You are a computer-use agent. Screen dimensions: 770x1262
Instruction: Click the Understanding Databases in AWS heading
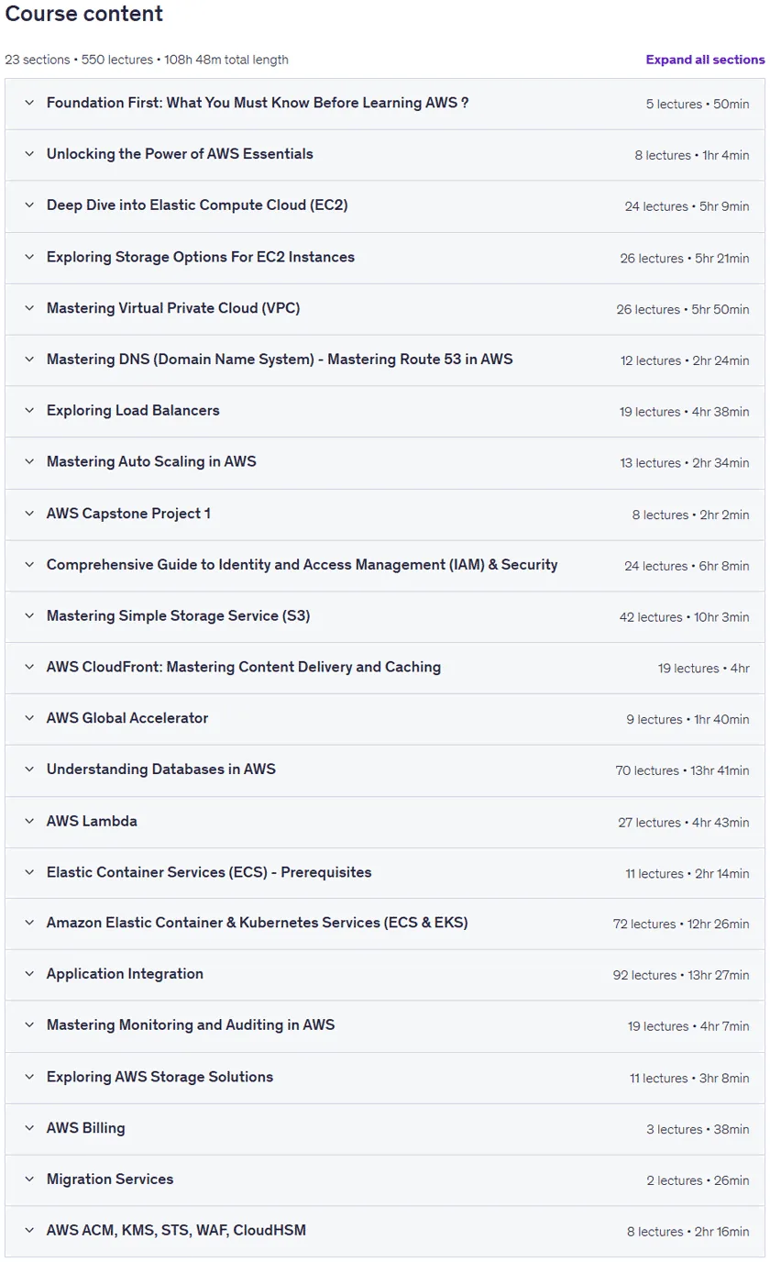pyautogui.click(x=161, y=770)
